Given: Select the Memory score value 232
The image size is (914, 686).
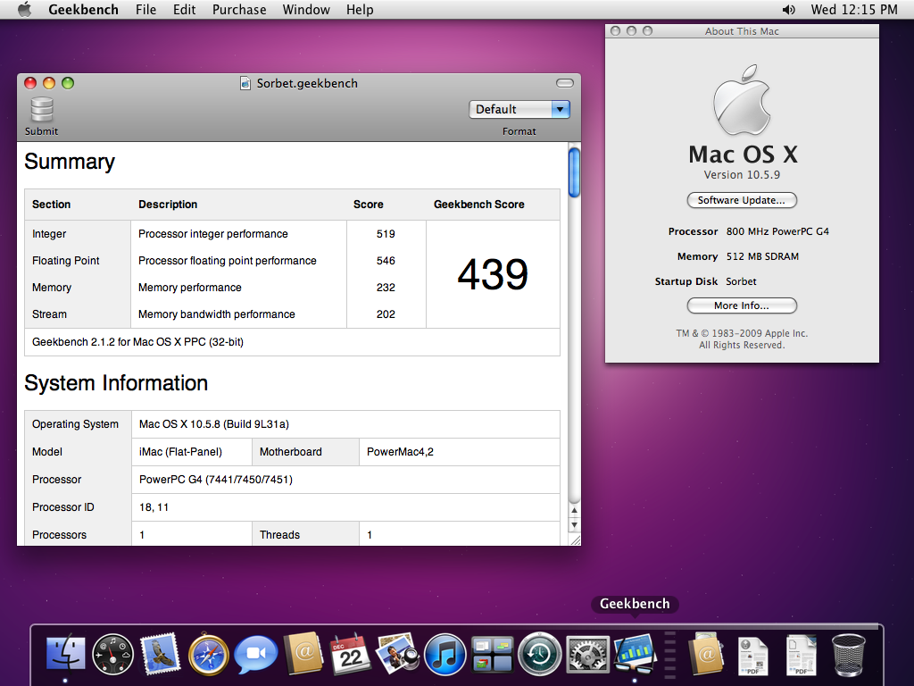Looking at the screenshot, I should (386, 288).
